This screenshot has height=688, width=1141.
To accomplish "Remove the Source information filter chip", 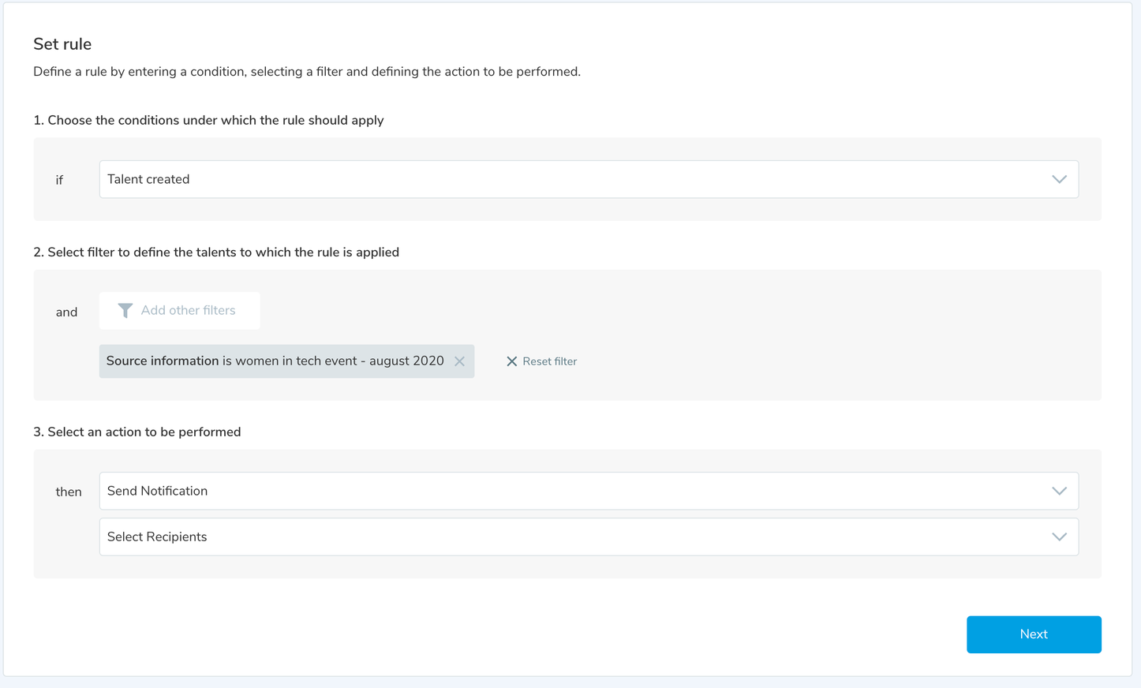I will pos(459,361).
